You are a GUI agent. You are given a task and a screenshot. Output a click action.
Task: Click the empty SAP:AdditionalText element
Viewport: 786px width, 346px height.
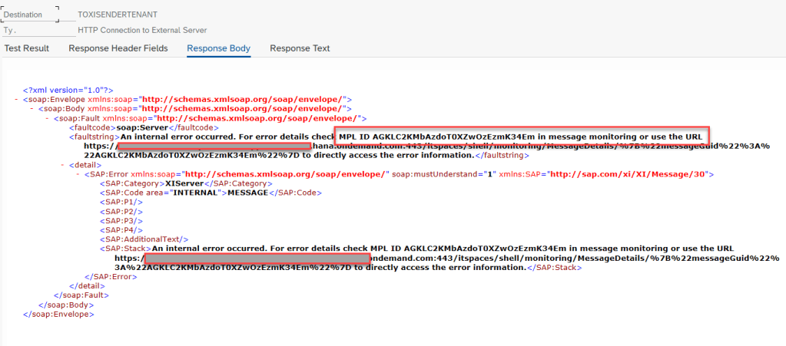(144, 239)
